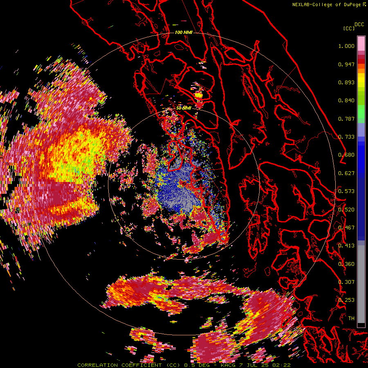368x368 pixels.
Task: Click the 0.733 legend value
Action: [x=346, y=137]
